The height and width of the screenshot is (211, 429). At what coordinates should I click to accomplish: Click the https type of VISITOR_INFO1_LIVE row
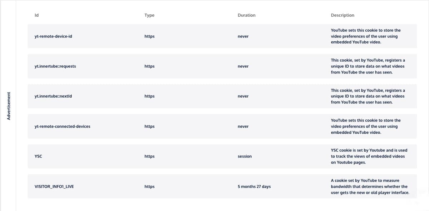click(x=149, y=186)
